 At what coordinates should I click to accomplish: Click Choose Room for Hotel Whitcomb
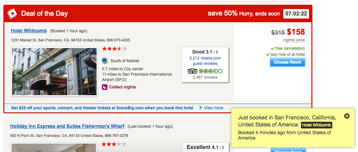[287, 62]
